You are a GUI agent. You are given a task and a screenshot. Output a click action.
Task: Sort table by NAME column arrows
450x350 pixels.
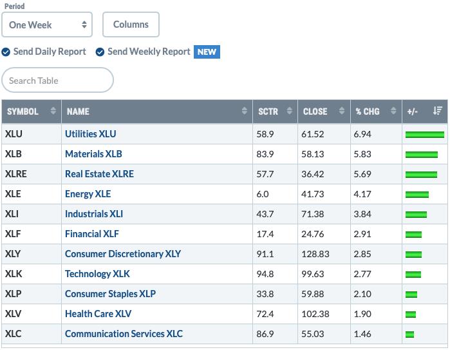(x=244, y=111)
